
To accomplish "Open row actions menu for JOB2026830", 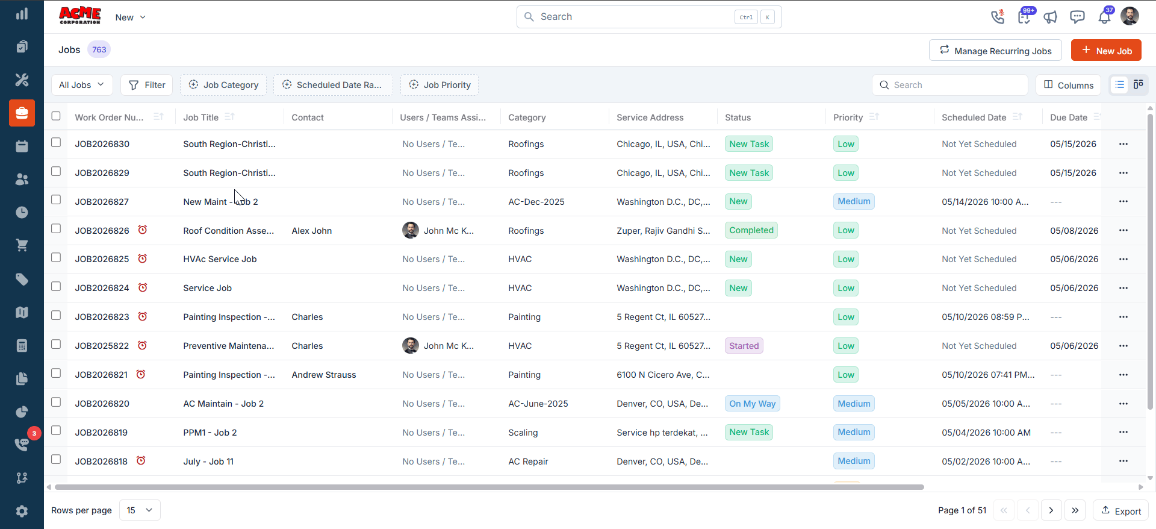I will click(x=1123, y=144).
